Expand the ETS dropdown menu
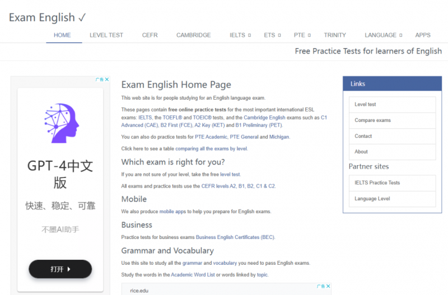448x295 pixels. pos(272,35)
